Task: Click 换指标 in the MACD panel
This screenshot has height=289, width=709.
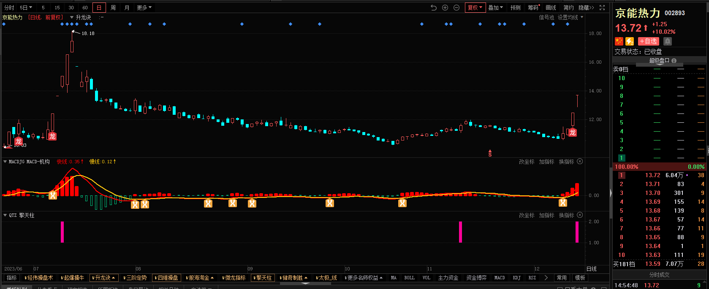Action: [566, 162]
